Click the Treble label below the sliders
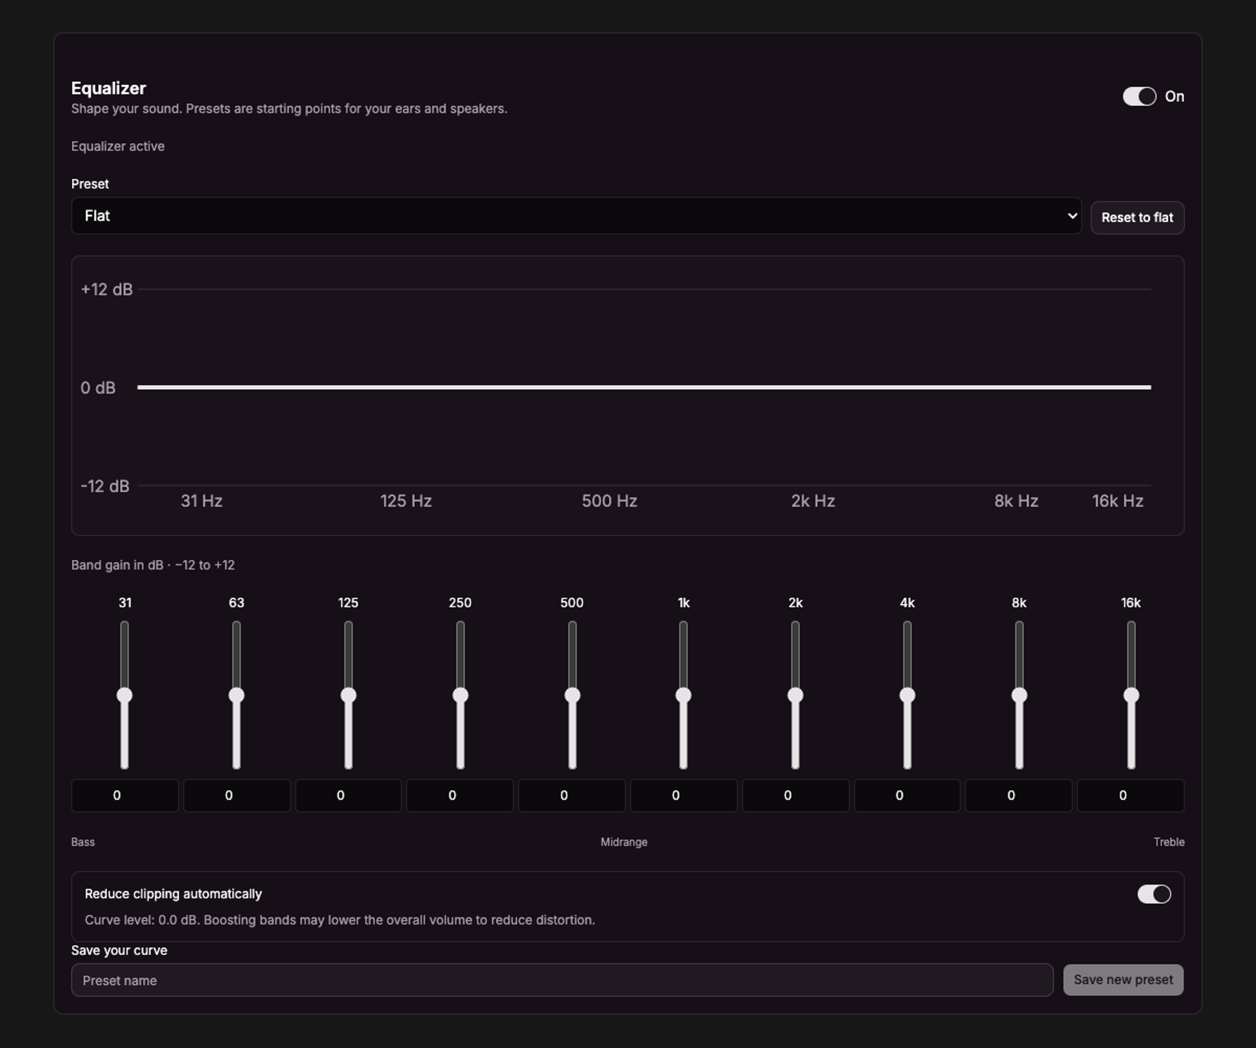The height and width of the screenshot is (1048, 1256). (1169, 842)
